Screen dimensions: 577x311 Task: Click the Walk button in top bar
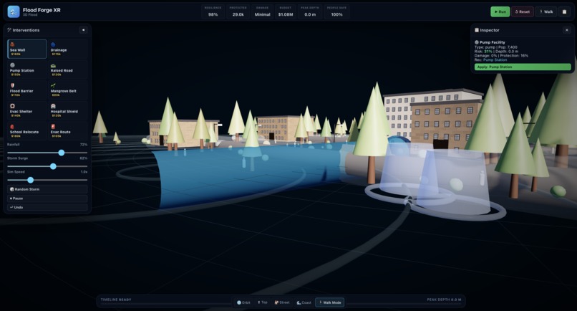pos(546,11)
